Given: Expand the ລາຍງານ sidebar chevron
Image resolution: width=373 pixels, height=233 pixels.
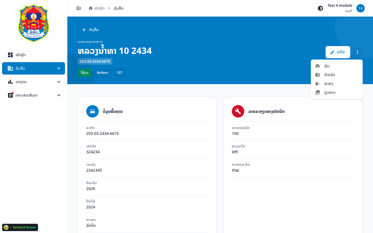Looking at the screenshot, I should tap(59, 82).
